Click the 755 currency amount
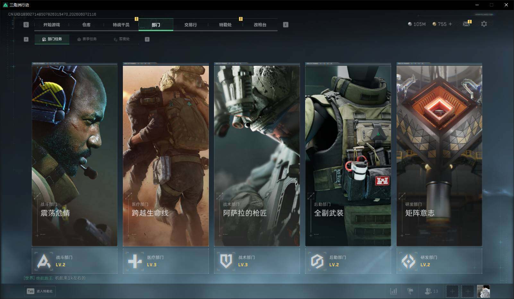Image resolution: width=514 pixels, height=299 pixels. point(442,24)
